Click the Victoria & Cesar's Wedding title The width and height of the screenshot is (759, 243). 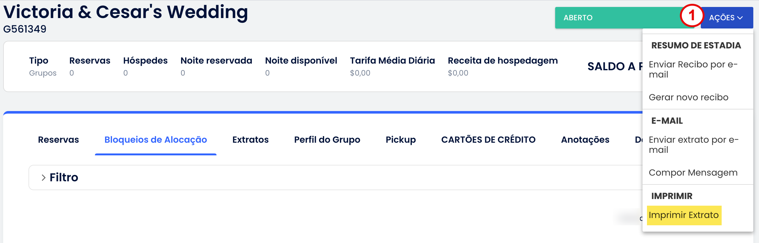click(125, 12)
